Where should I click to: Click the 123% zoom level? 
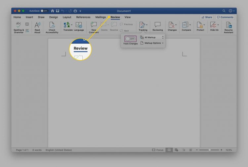tap(229, 150)
